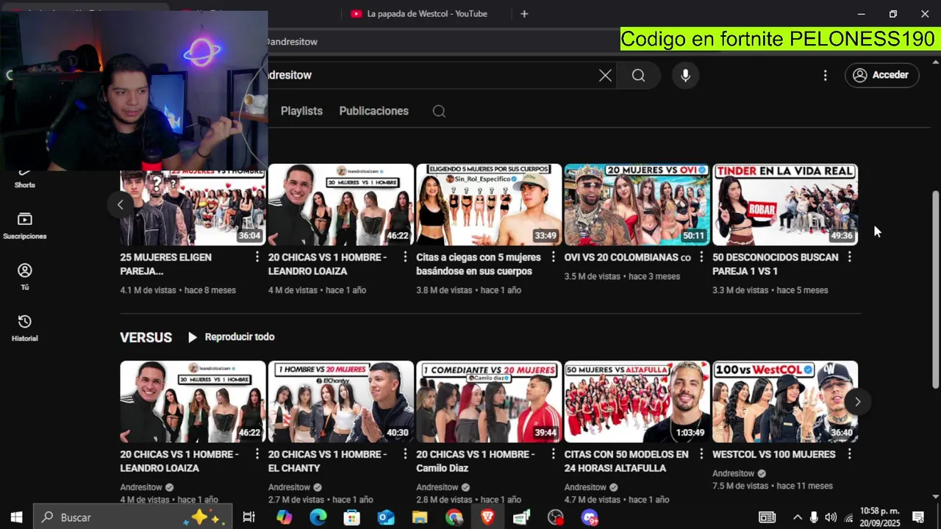Open options for ALTAFULLA video
The height and width of the screenshot is (529, 941).
[701, 454]
